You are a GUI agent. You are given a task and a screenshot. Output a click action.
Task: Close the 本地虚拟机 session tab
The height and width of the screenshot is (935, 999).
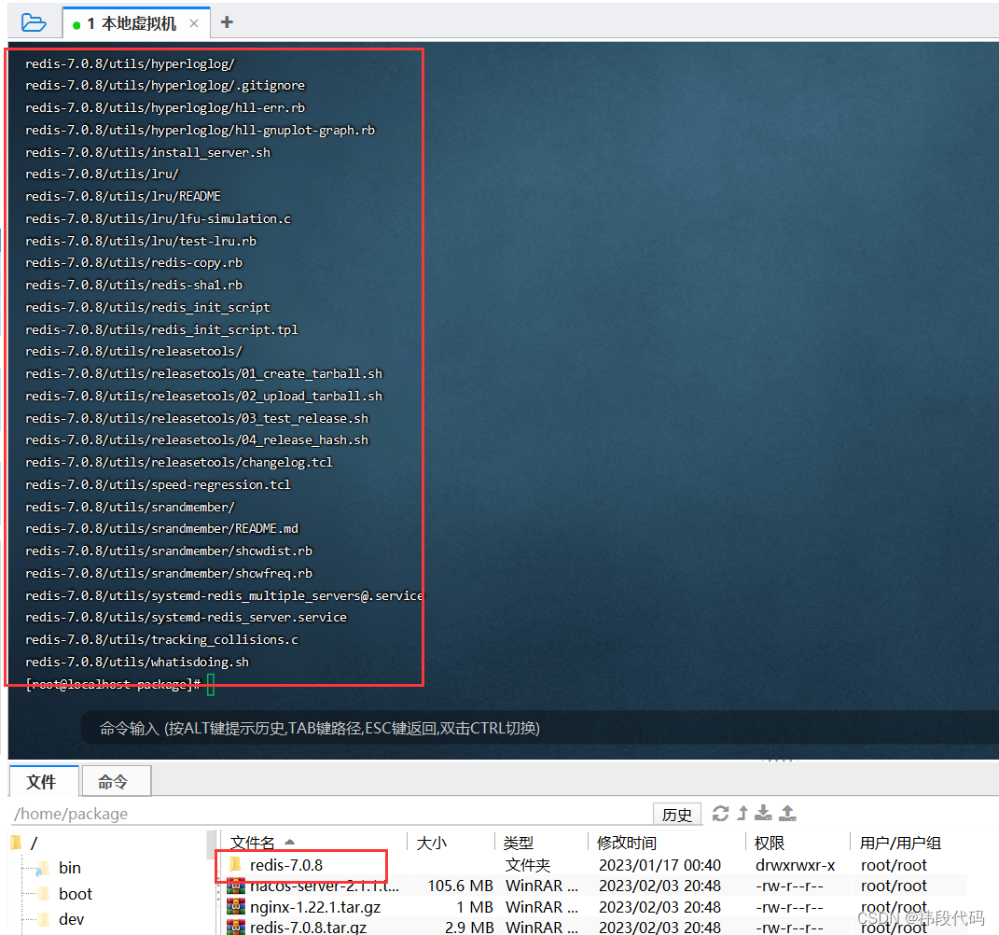point(194,23)
